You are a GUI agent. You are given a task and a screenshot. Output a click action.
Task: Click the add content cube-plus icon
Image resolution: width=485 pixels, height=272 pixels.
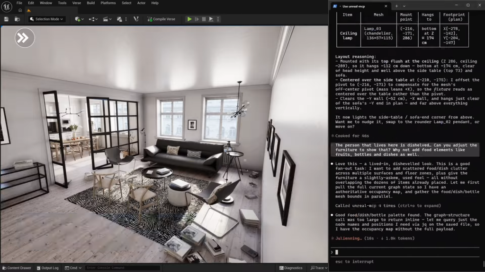[77, 19]
